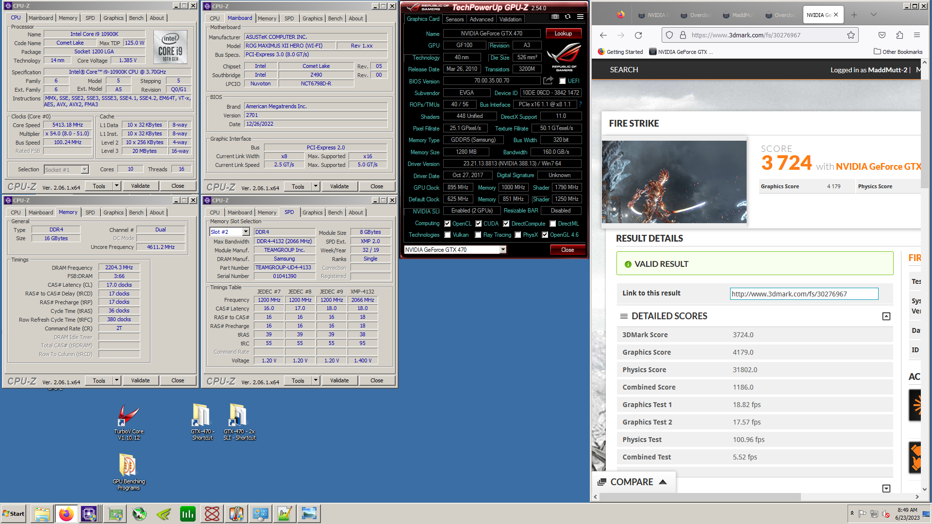Open Tools dropdown arrow in CPU-Z Mainboard window
This screenshot has width=932, height=524.
(316, 186)
